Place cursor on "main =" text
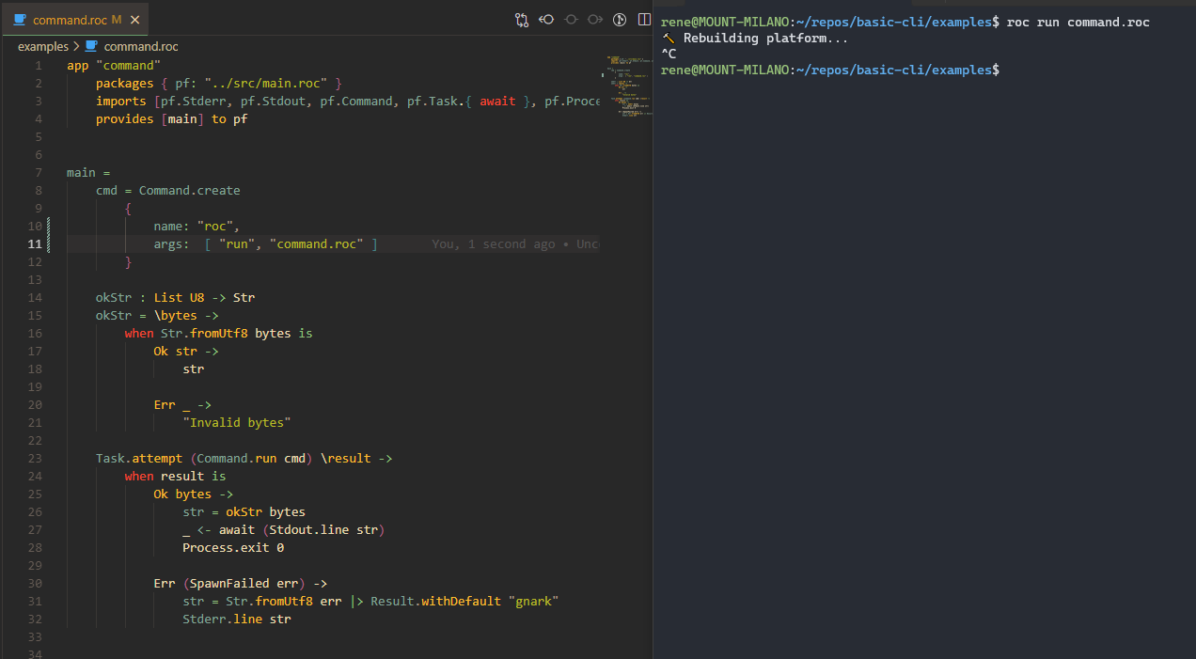Viewport: 1196px width, 659px height. click(x=88, y=172)
